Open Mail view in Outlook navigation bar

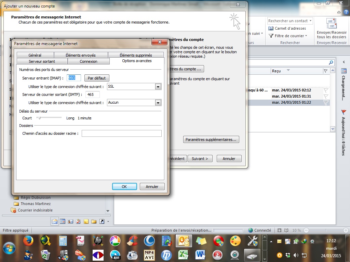(x=55, y=221)
